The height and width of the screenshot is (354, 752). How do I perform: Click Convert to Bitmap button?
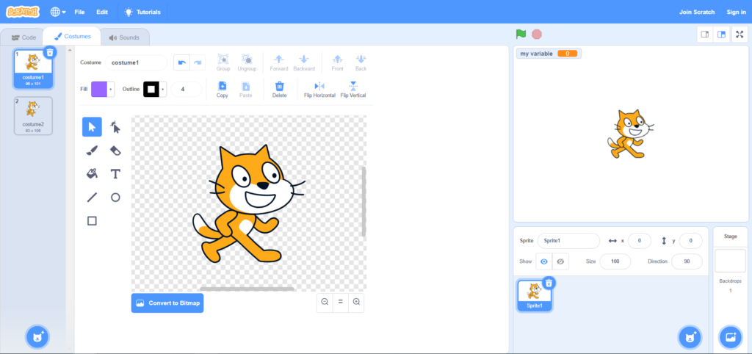pyautogui.click(x=167, y=303)
